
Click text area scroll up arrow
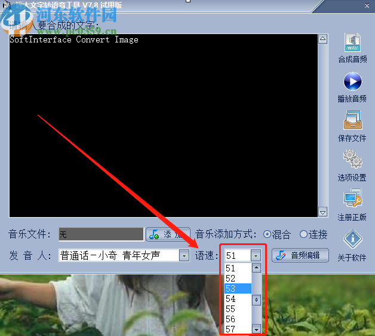[x=323, y=39]
